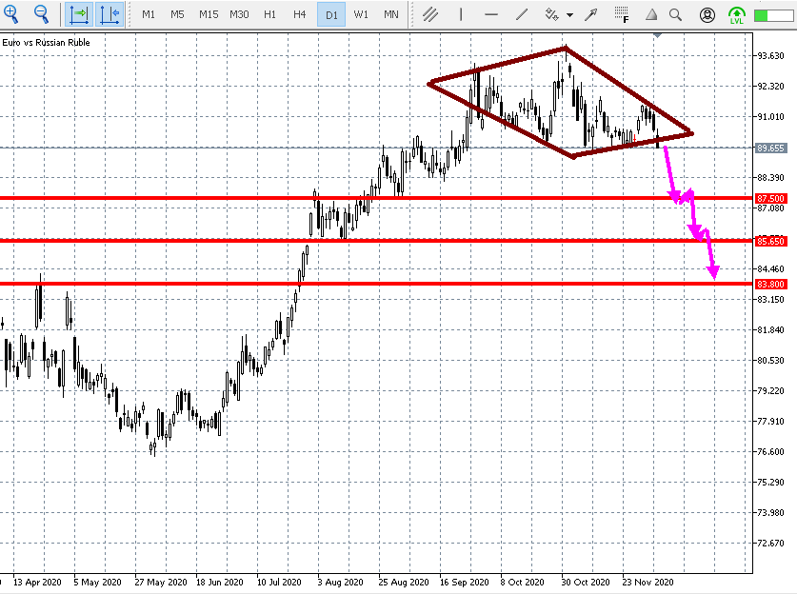Switch to M5 timeframe

177,14
